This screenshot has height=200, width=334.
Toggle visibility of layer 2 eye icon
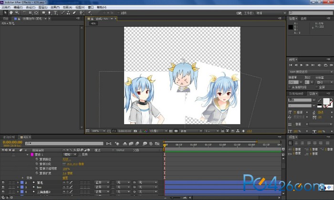click(x=3, y=182)
